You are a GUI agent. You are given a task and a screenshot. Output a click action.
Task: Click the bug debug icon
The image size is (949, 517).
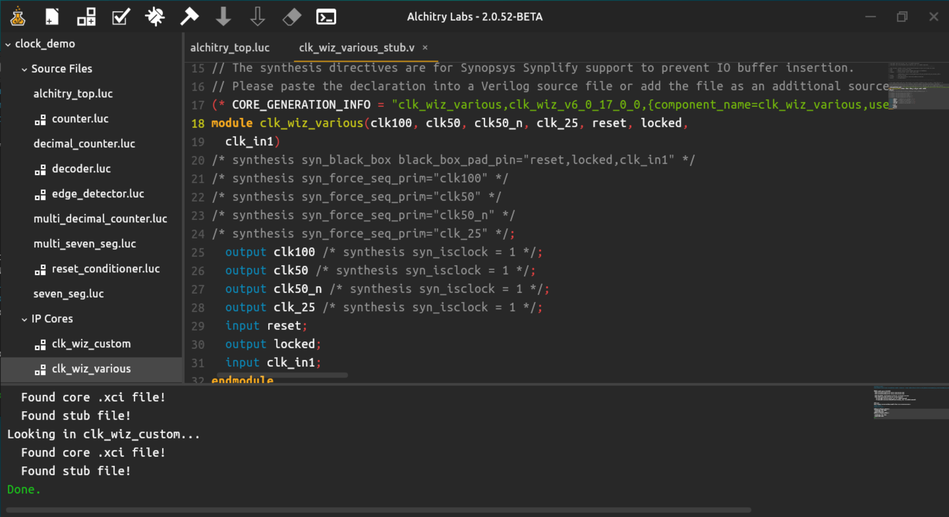click(x=155, y=16)
